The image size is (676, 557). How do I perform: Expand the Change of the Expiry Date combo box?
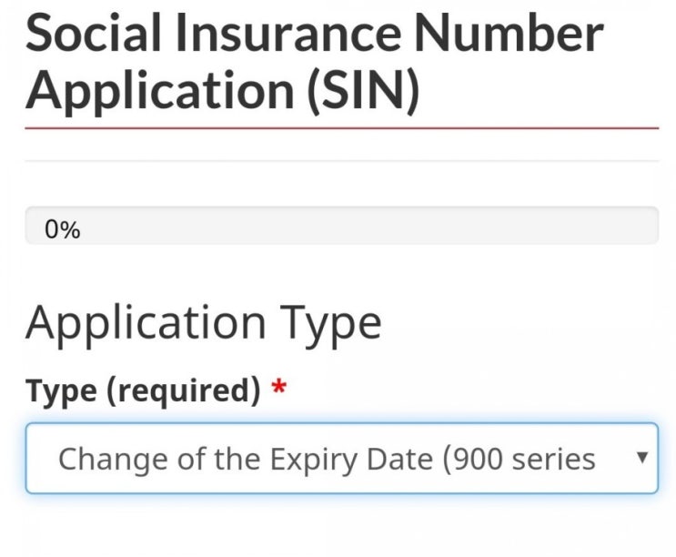pos(341,458)
